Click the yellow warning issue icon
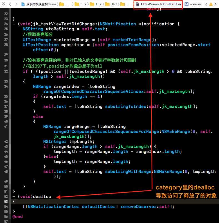Screen dimensions: 219x223 pos(211,4)
